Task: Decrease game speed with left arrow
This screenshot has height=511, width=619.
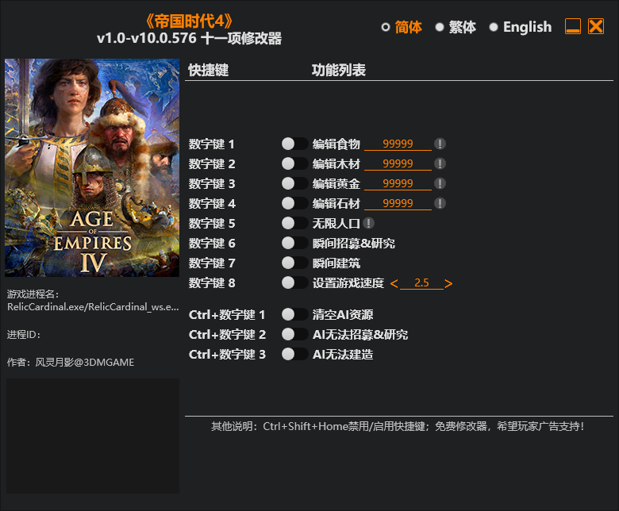Action: coord(394,283)
